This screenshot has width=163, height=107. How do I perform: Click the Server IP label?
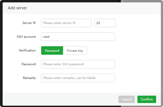tap(29, 23)
